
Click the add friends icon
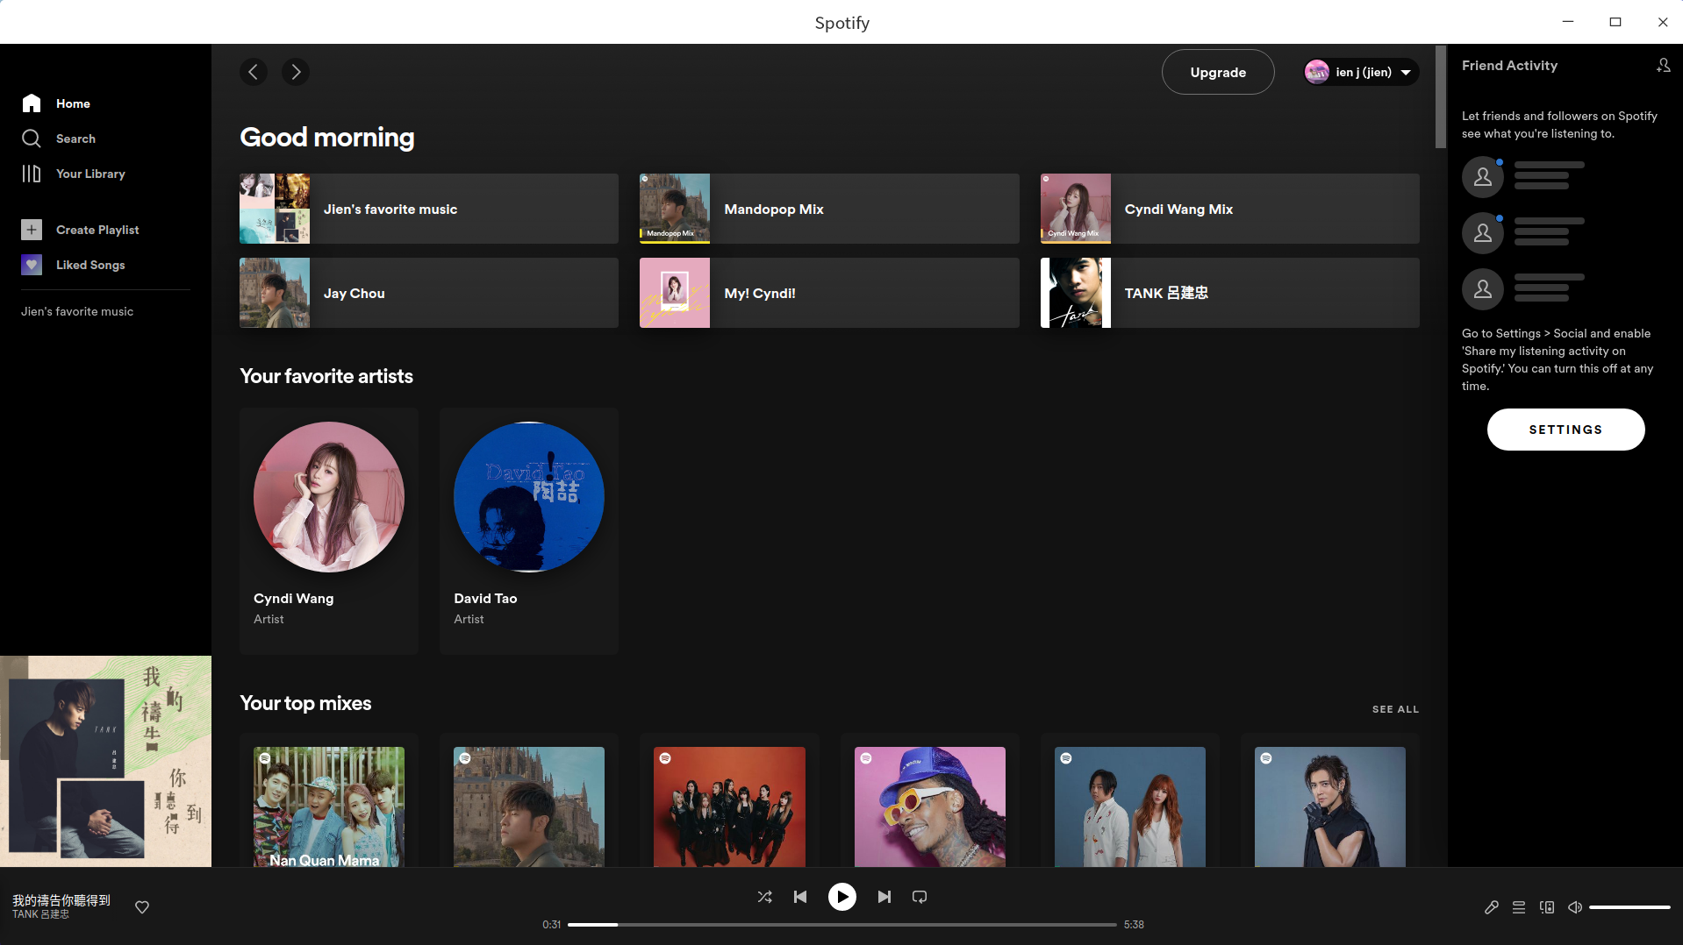tap(1663, 66)
